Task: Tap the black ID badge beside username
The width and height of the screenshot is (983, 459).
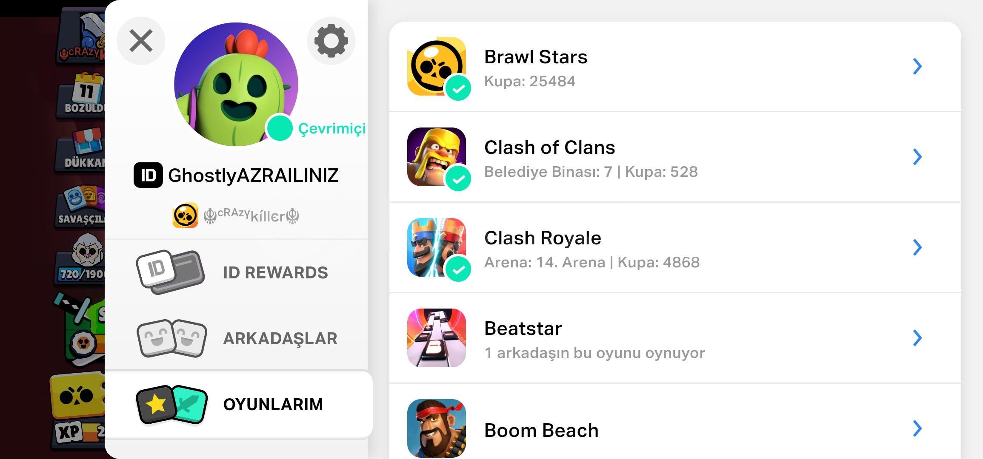Action: 148,175
